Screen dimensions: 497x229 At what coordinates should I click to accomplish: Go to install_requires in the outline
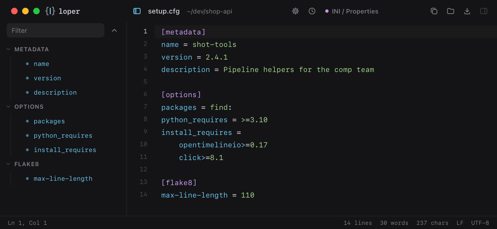65,150
